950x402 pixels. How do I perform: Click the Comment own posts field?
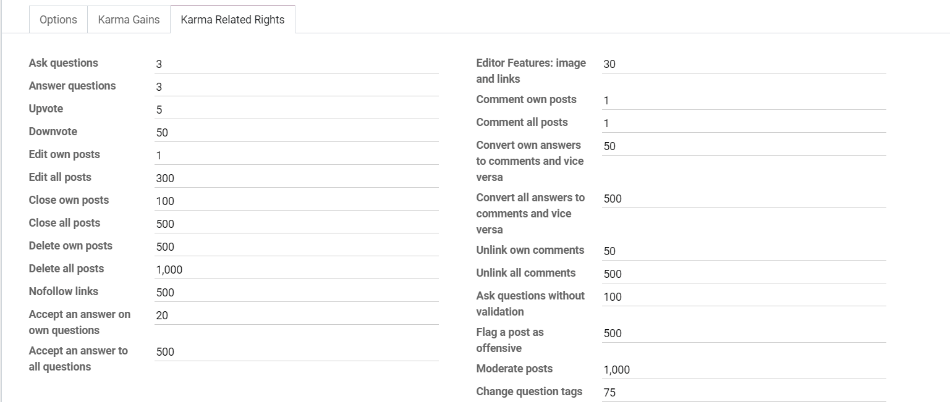744,101
